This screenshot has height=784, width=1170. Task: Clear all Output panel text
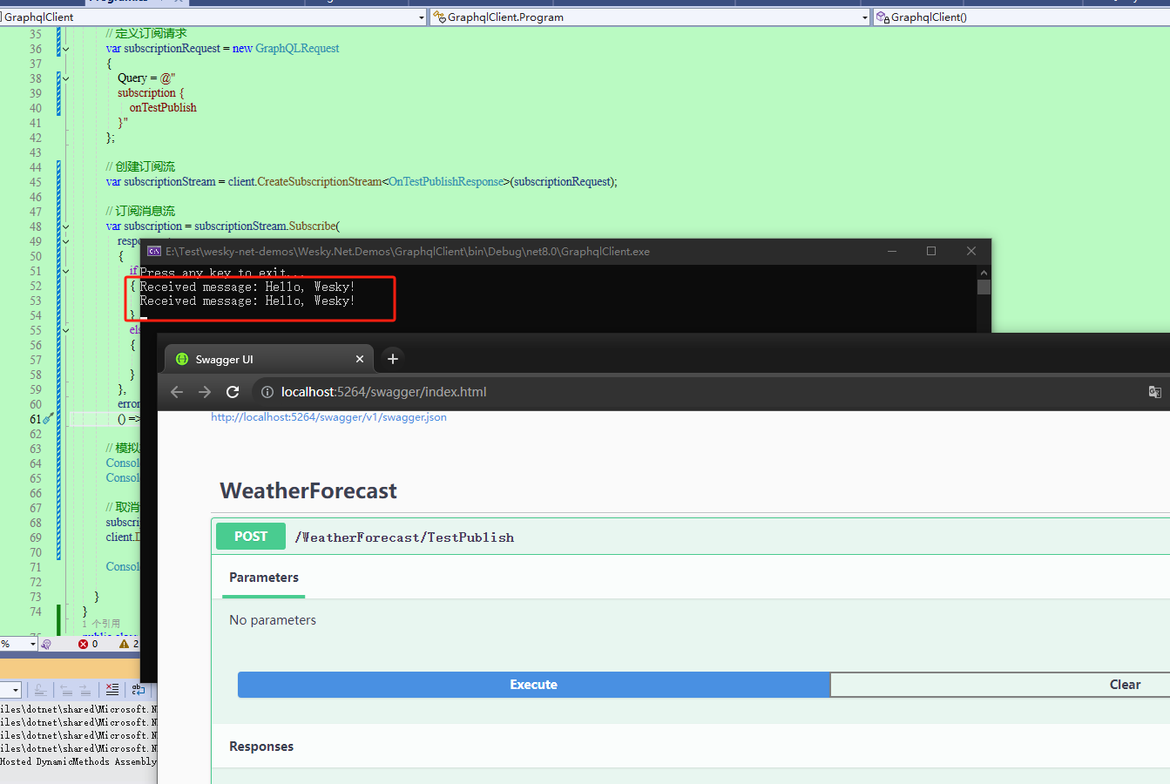pos(112,690)
